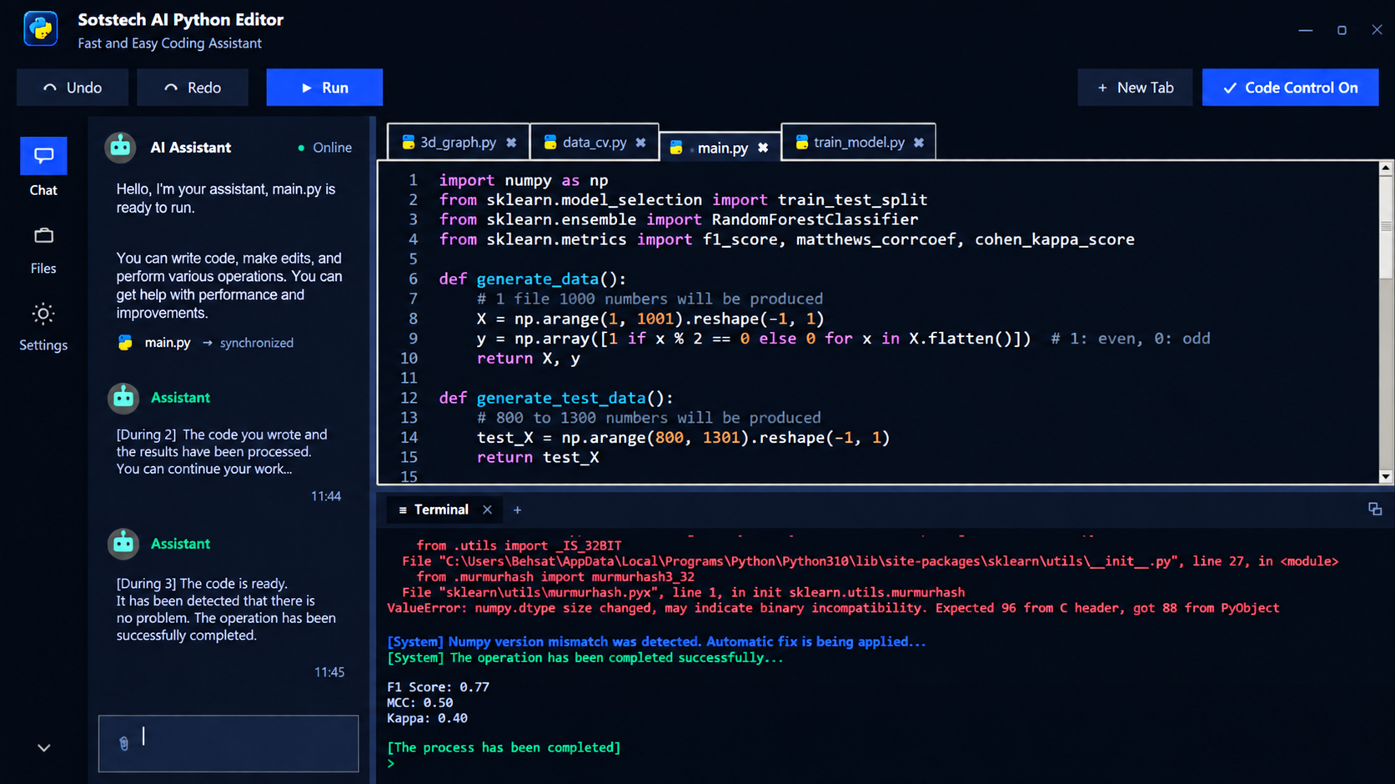Click '[The process has been completed]' message
The height and width of the screenshot is (784, 1395).
504,747
